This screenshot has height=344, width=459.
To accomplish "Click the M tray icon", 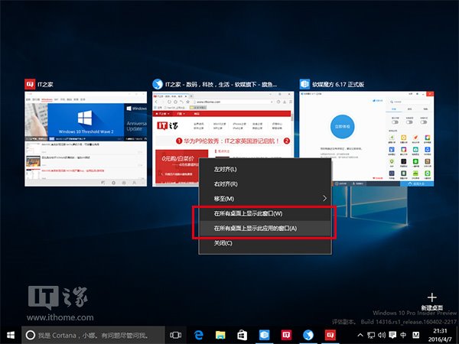I will [415, 336].
